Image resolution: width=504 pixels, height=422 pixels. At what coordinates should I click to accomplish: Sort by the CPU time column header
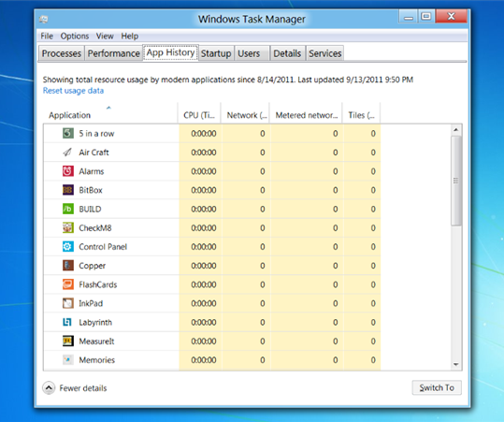[199, 113]
